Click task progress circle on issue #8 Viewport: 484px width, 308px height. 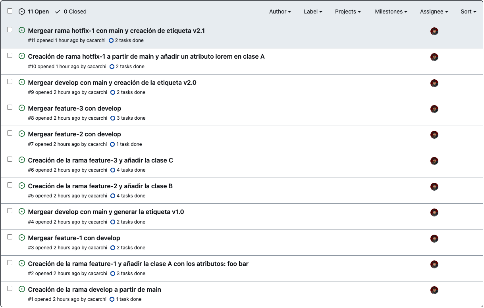click(113, 118)
